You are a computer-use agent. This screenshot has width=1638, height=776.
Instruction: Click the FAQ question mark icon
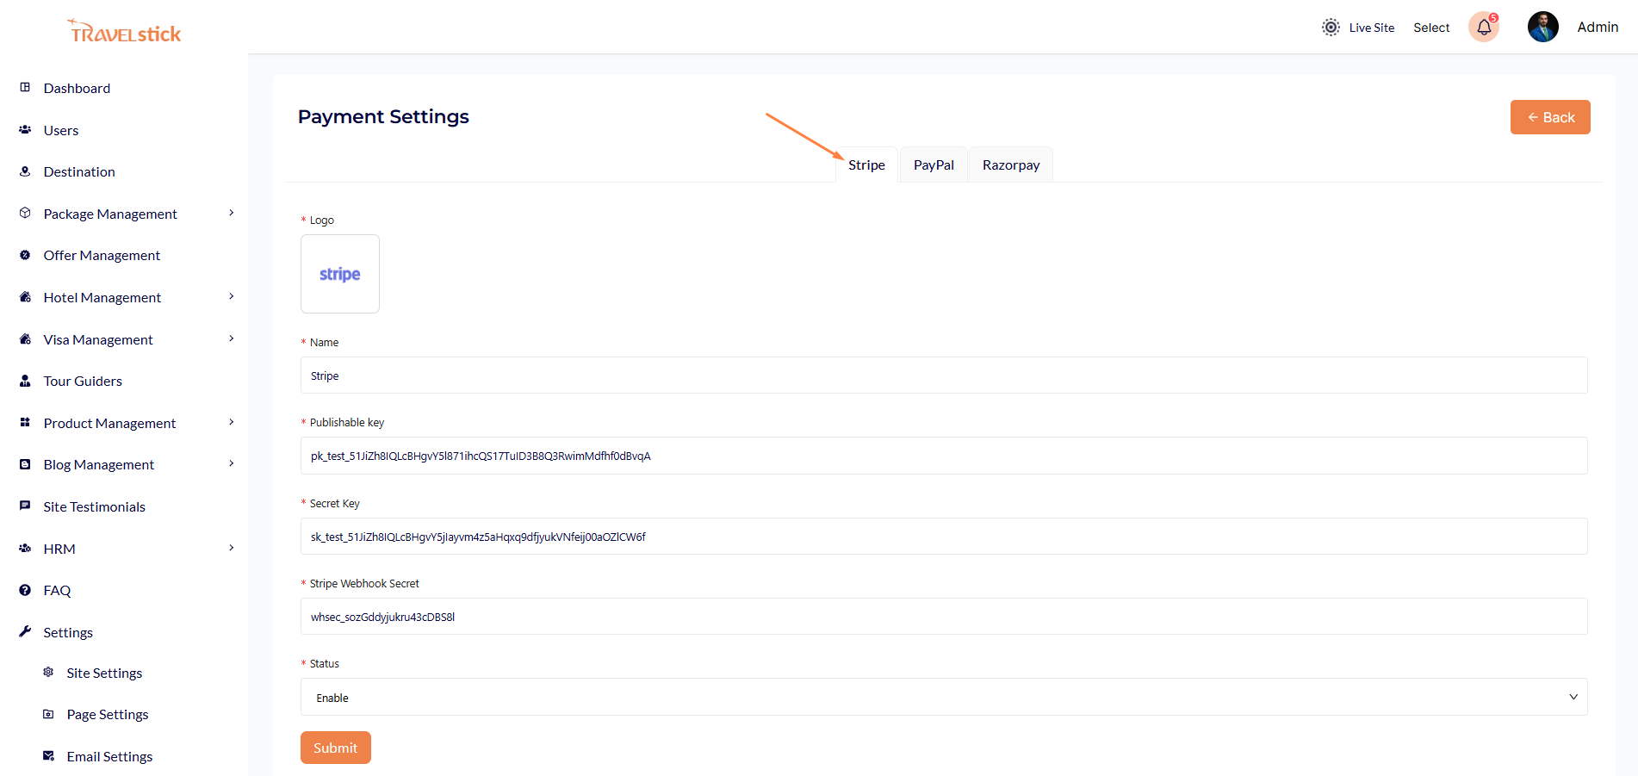(x=25, y=590)
